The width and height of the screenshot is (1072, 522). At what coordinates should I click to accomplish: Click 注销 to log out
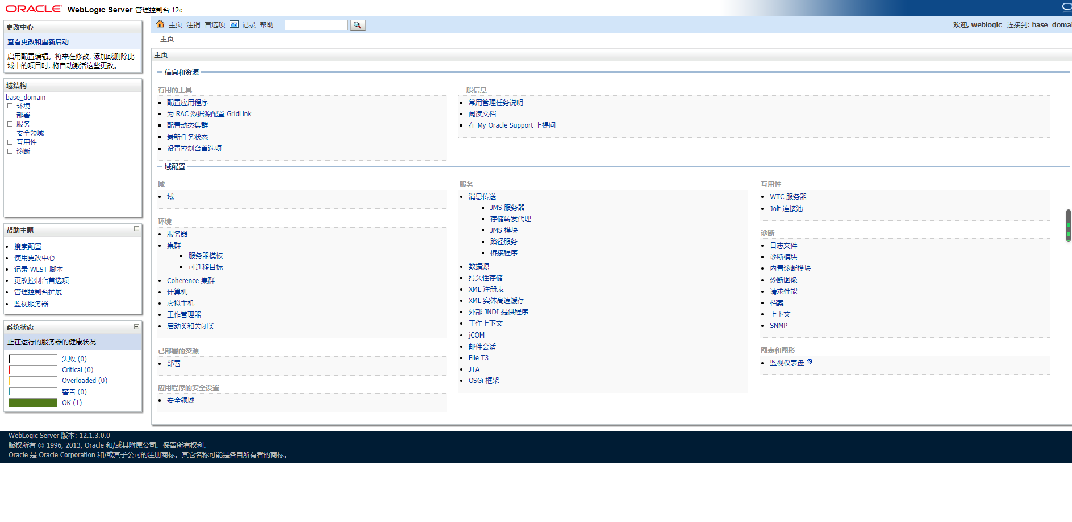(193, 25)
